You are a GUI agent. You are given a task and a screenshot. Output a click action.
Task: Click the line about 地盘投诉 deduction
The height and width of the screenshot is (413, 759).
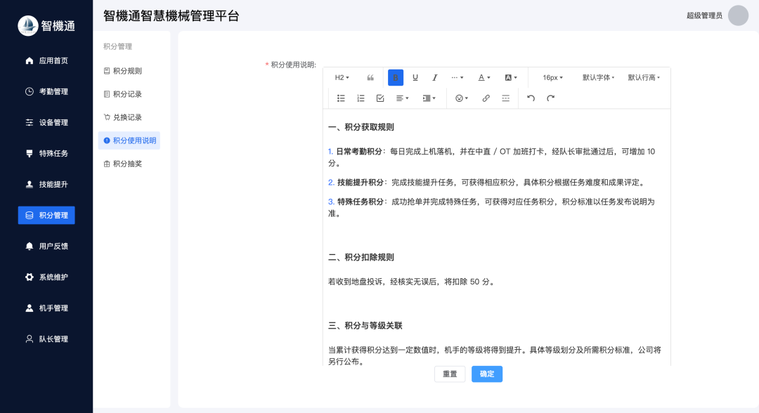pyautogui.click(x=413, y=282)
